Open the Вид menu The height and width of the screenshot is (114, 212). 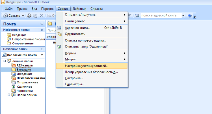click(x=34, y=9)
